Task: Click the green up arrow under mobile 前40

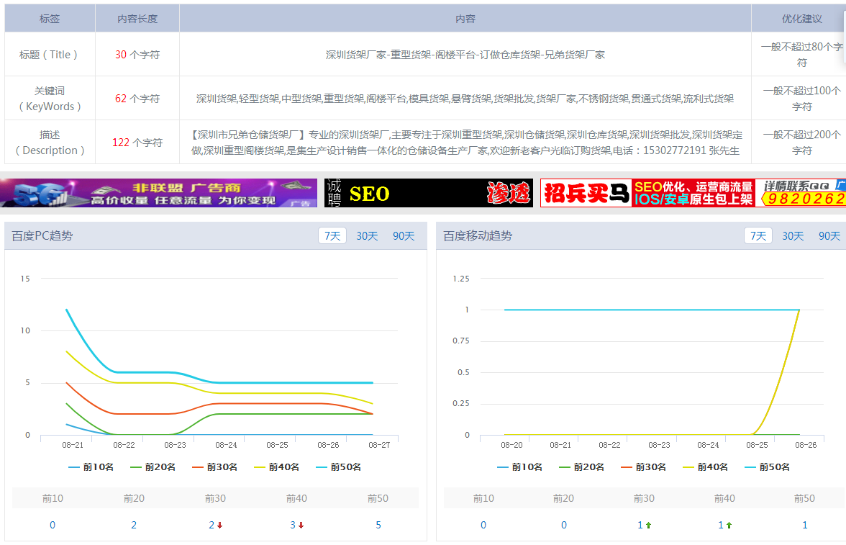Action: click(729, 525)
